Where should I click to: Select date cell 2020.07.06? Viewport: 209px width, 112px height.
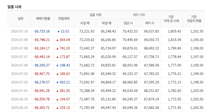click(19, 65)
